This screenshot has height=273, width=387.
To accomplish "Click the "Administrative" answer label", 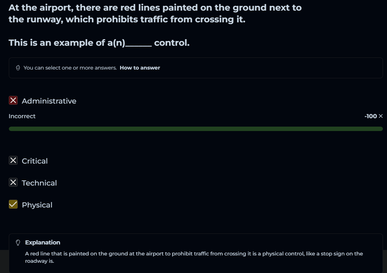I will pos(49,101).
